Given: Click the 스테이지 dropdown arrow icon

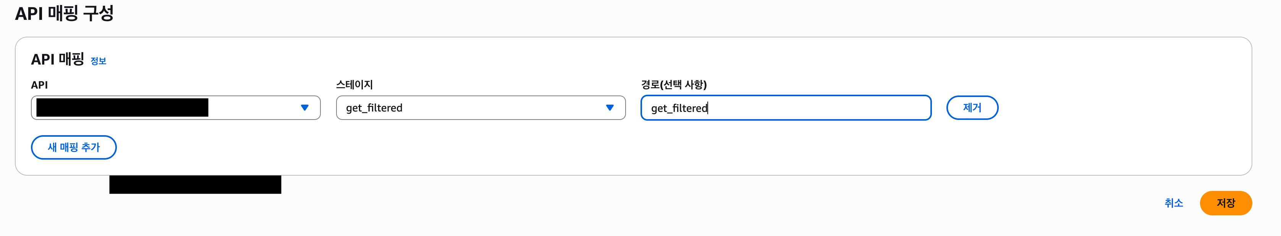Looking at the screenshot, I should [x=610, y=108].
